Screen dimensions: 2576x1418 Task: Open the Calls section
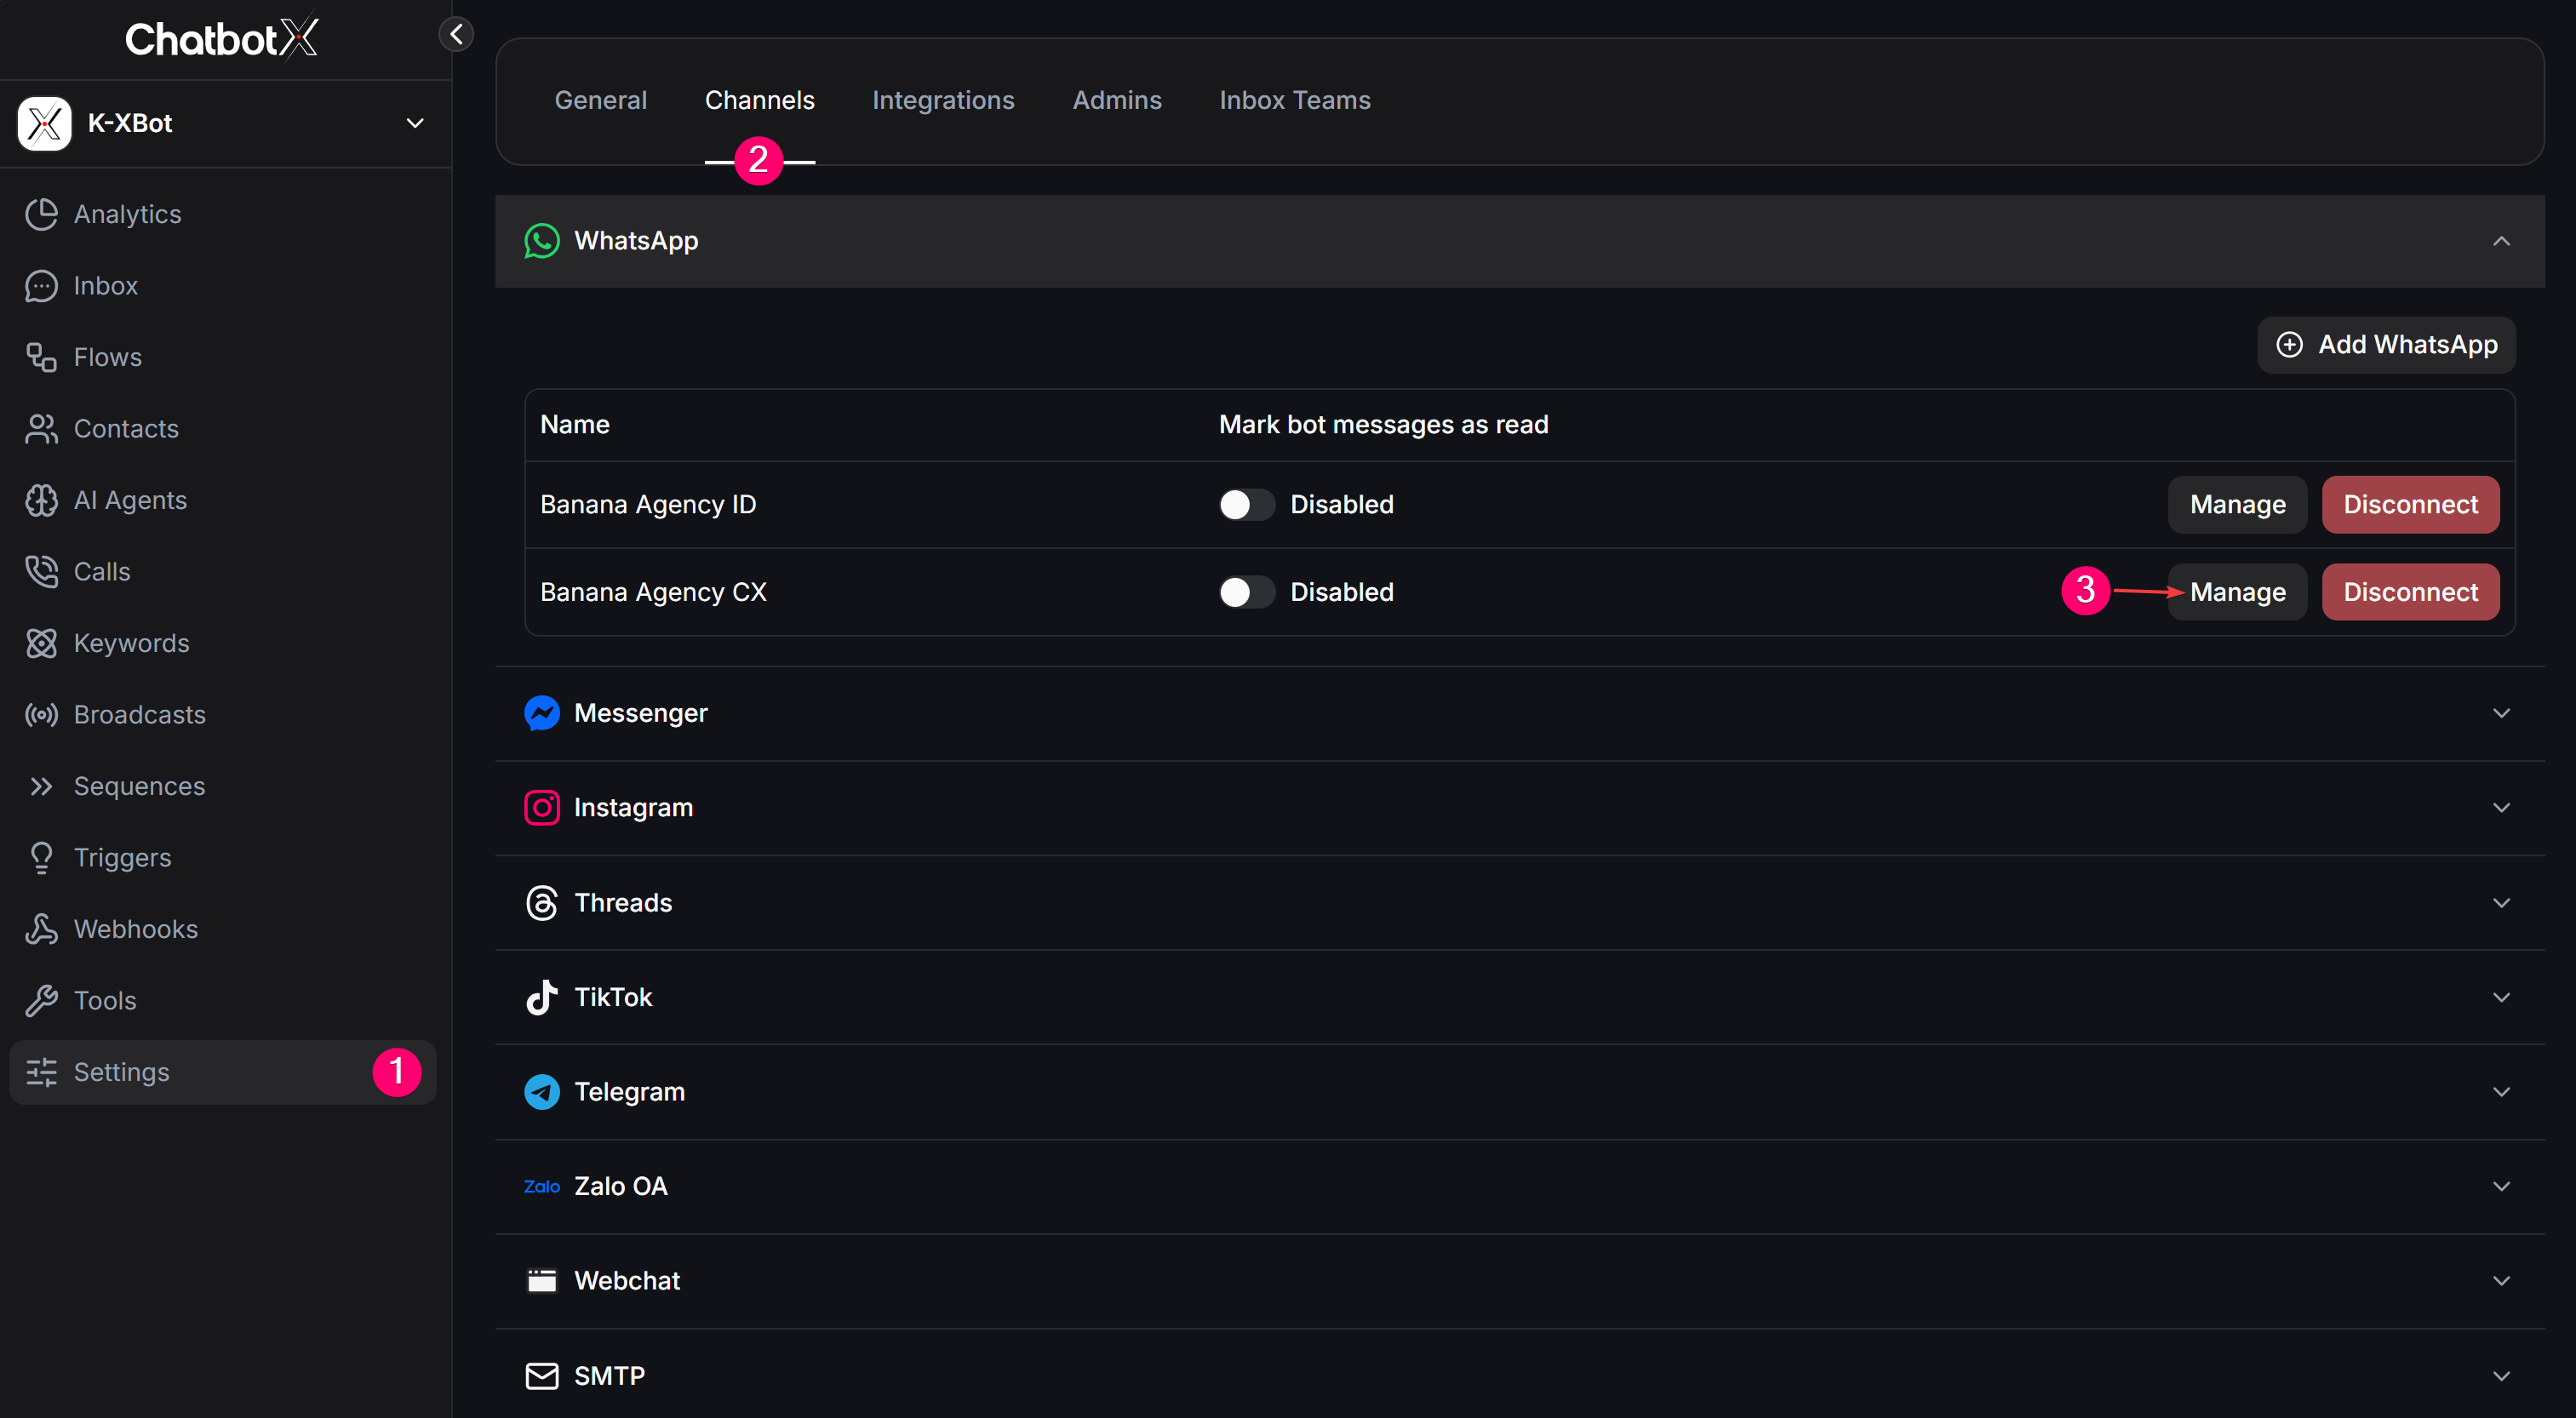click(x=224, y=571)
